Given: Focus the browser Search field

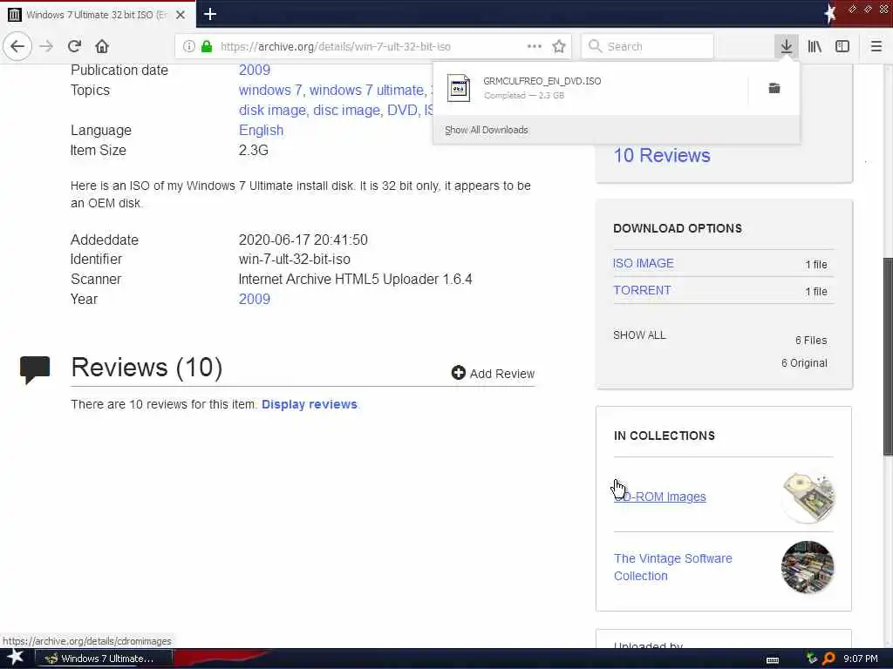Looking at the screenshot, I should pos(648,46).
